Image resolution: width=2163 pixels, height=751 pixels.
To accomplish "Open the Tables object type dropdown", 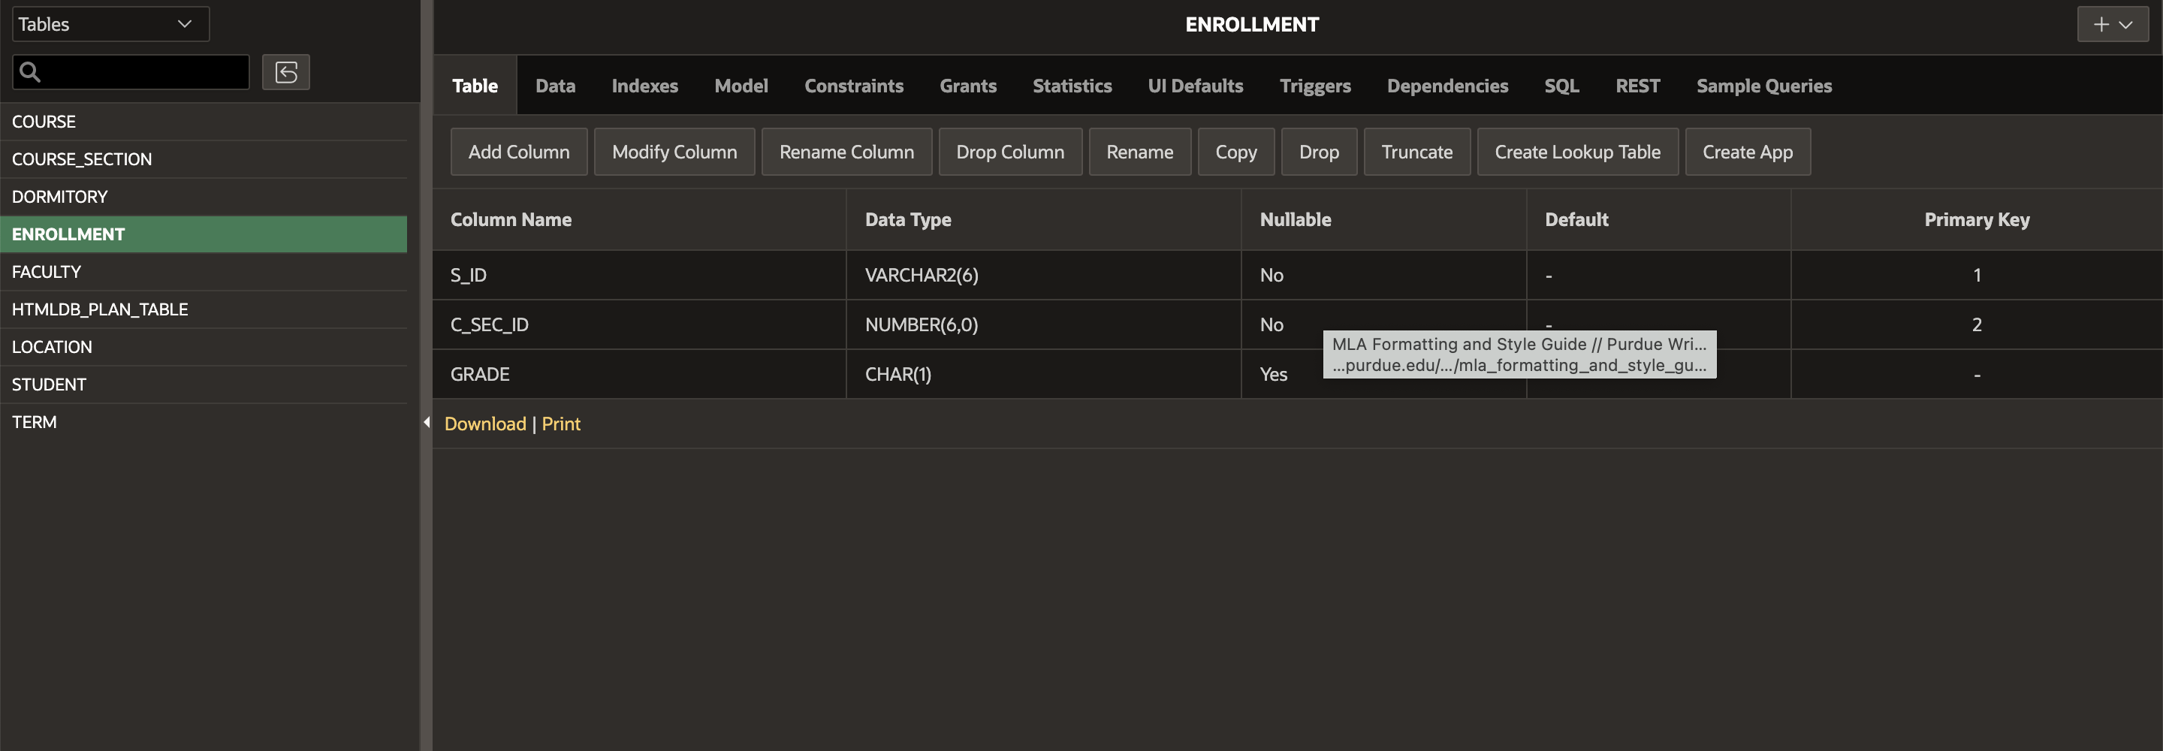I will [111, 24].
